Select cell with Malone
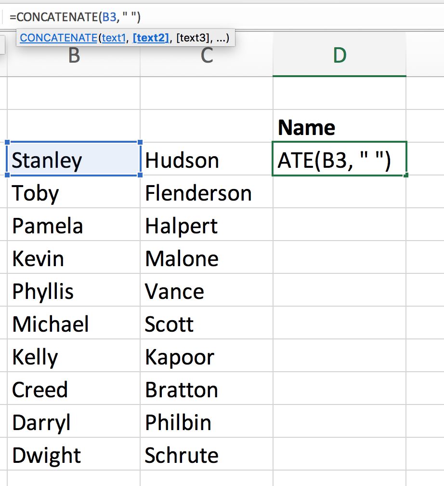This screenshot has width=444, height=486. [x=207, y=258]
